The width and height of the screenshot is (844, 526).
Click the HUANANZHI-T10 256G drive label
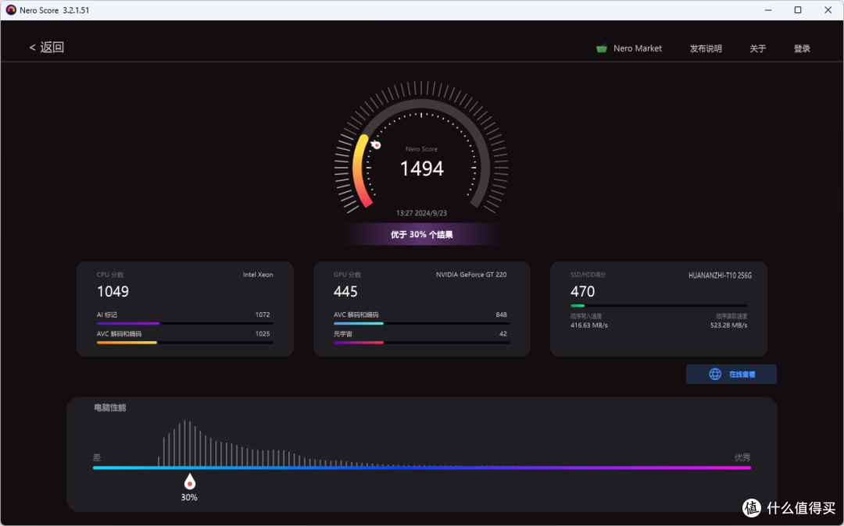(x=721, y=275)
